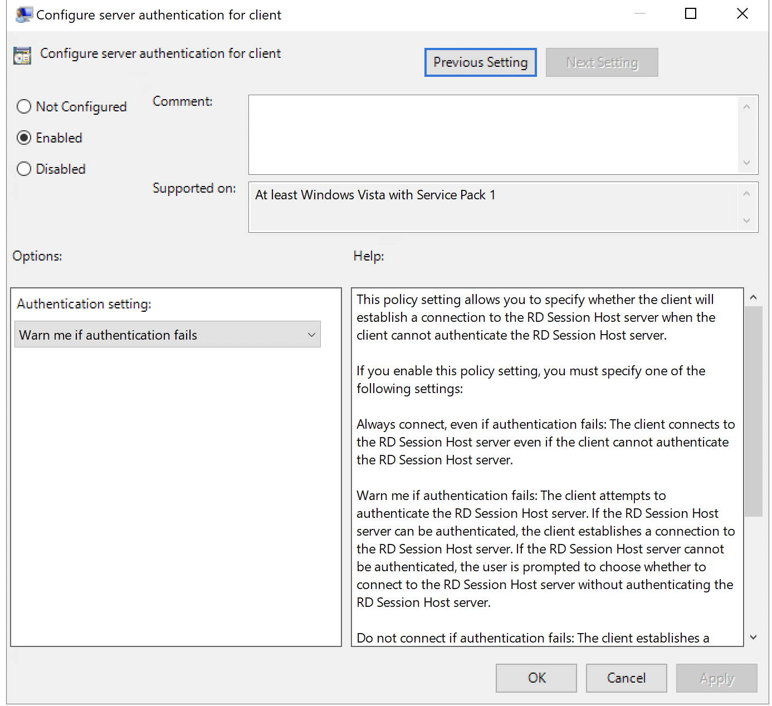Open the Authentication setting dropdown
This screenshot has width=772, height=706.
point(168,335)
